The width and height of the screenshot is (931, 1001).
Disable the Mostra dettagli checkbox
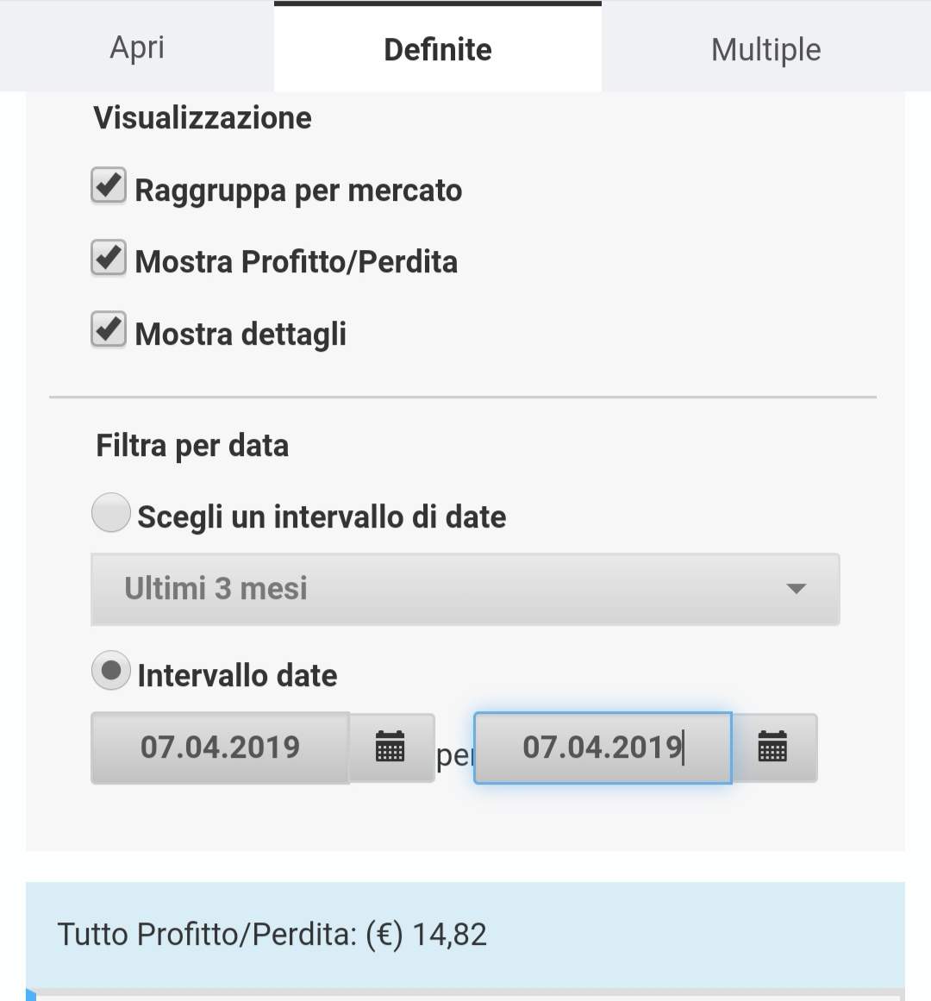coord(109,329)
